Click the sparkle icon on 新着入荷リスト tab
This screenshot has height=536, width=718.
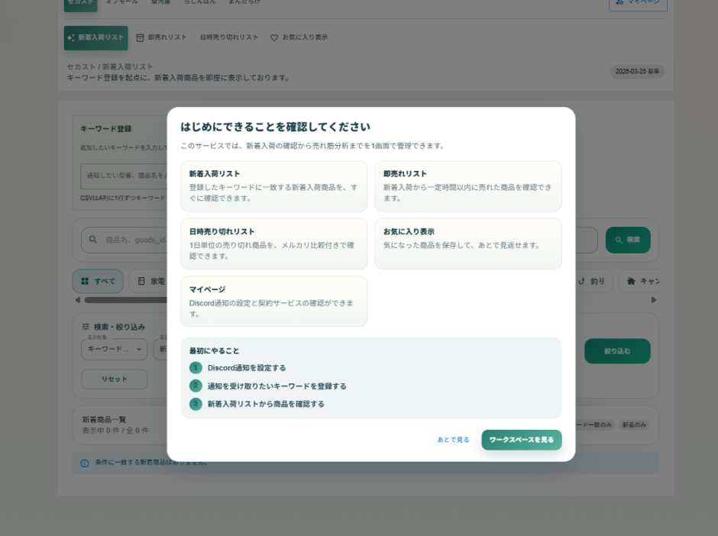71,37
